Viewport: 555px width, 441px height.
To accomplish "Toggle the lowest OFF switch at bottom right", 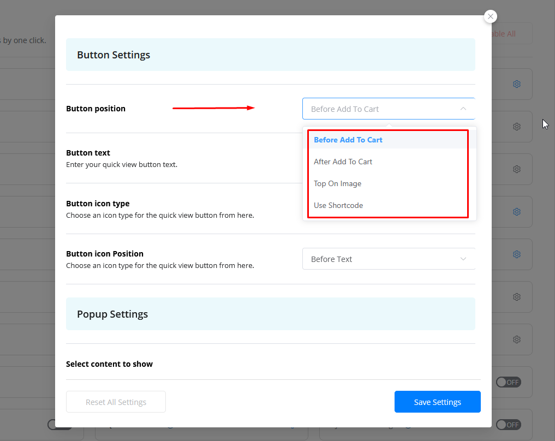I will (508, 425).
